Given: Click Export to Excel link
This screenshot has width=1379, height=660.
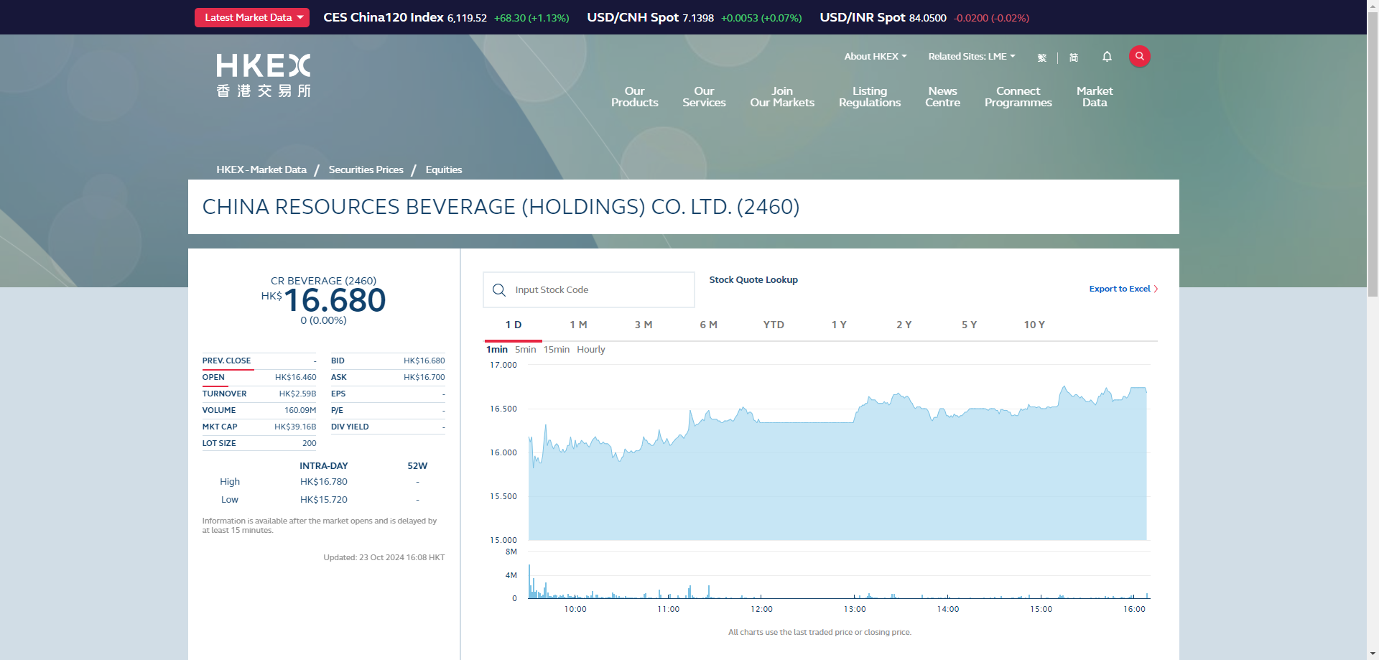Looking at the screenshot, I should [x=1119, y=289].
